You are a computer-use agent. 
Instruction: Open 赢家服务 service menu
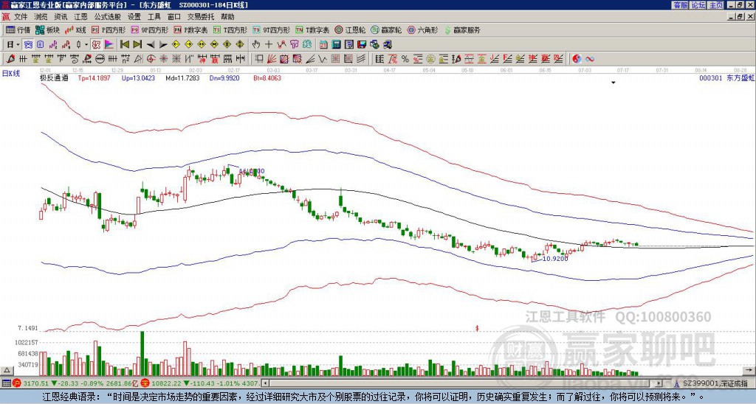click(x=462, y=29)
